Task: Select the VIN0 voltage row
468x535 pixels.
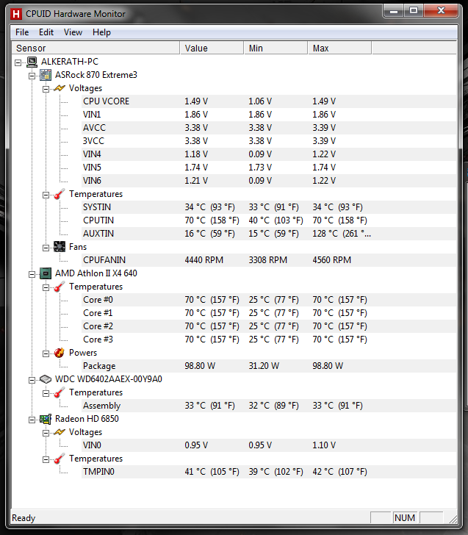Action: [269, 445]
